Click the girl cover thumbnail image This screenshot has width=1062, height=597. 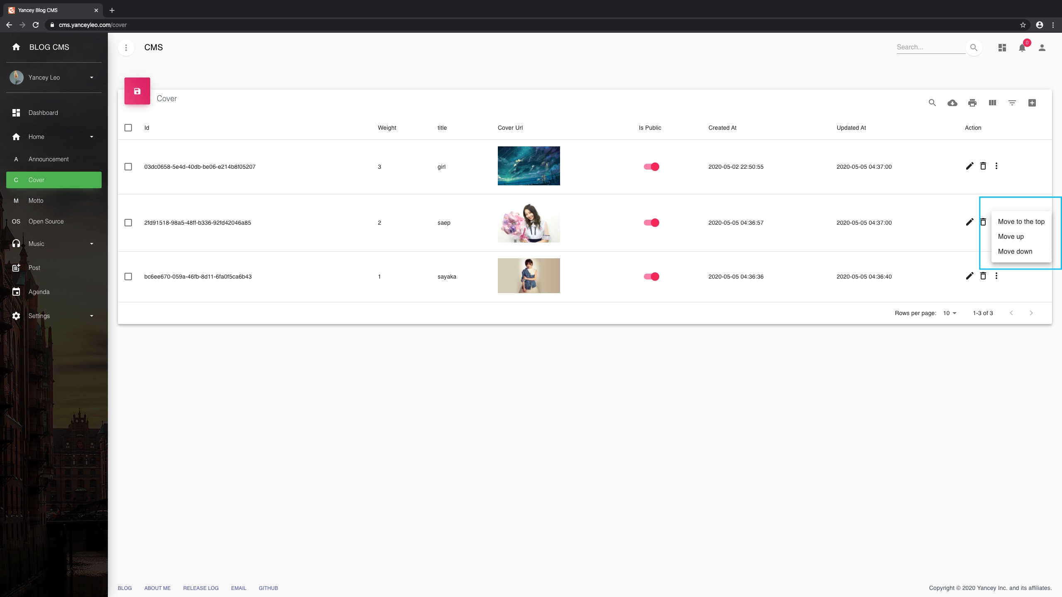pyautogui.click(x=529, y=166)
